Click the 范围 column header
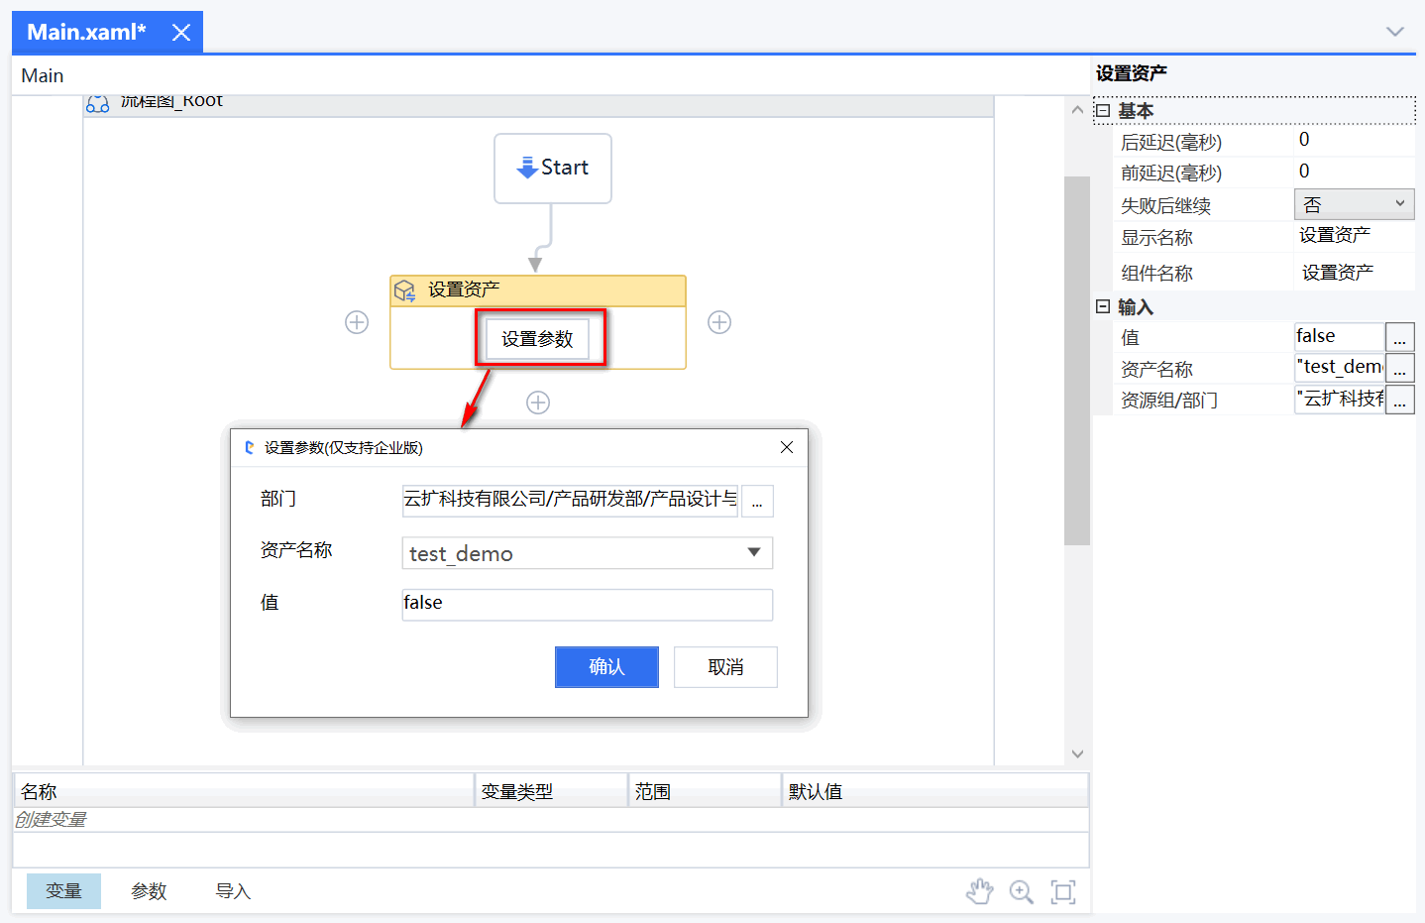Viewport: 1425px width, 923px height. pyautogui.click(x=705, y=791)
